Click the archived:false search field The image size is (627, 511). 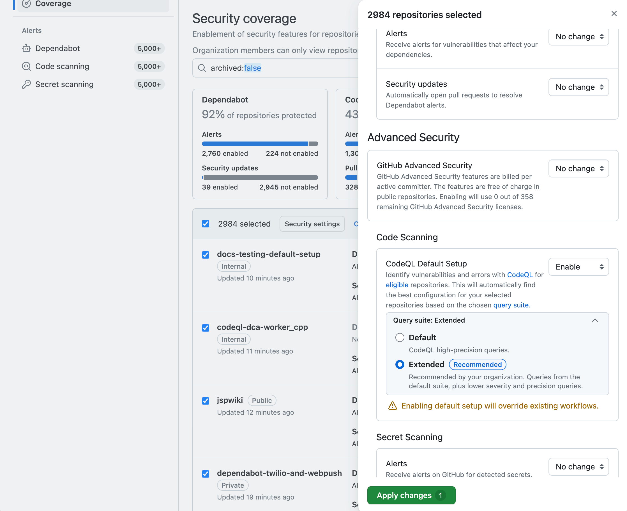click(x=235, y=68)
